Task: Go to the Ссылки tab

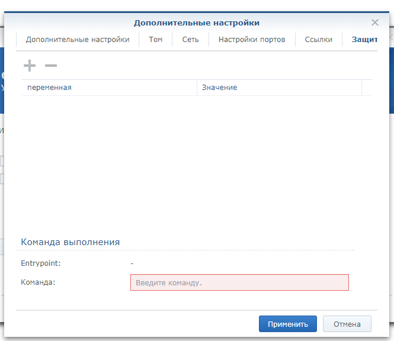Action: point(318,40)
